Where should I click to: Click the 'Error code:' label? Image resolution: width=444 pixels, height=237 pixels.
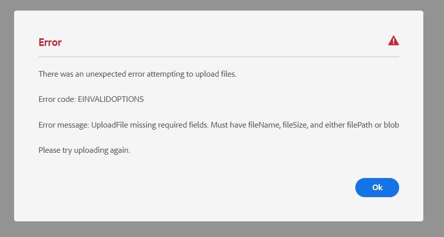pos(57,99)
